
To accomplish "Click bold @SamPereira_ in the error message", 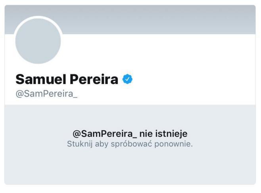I will click(104, 134).
